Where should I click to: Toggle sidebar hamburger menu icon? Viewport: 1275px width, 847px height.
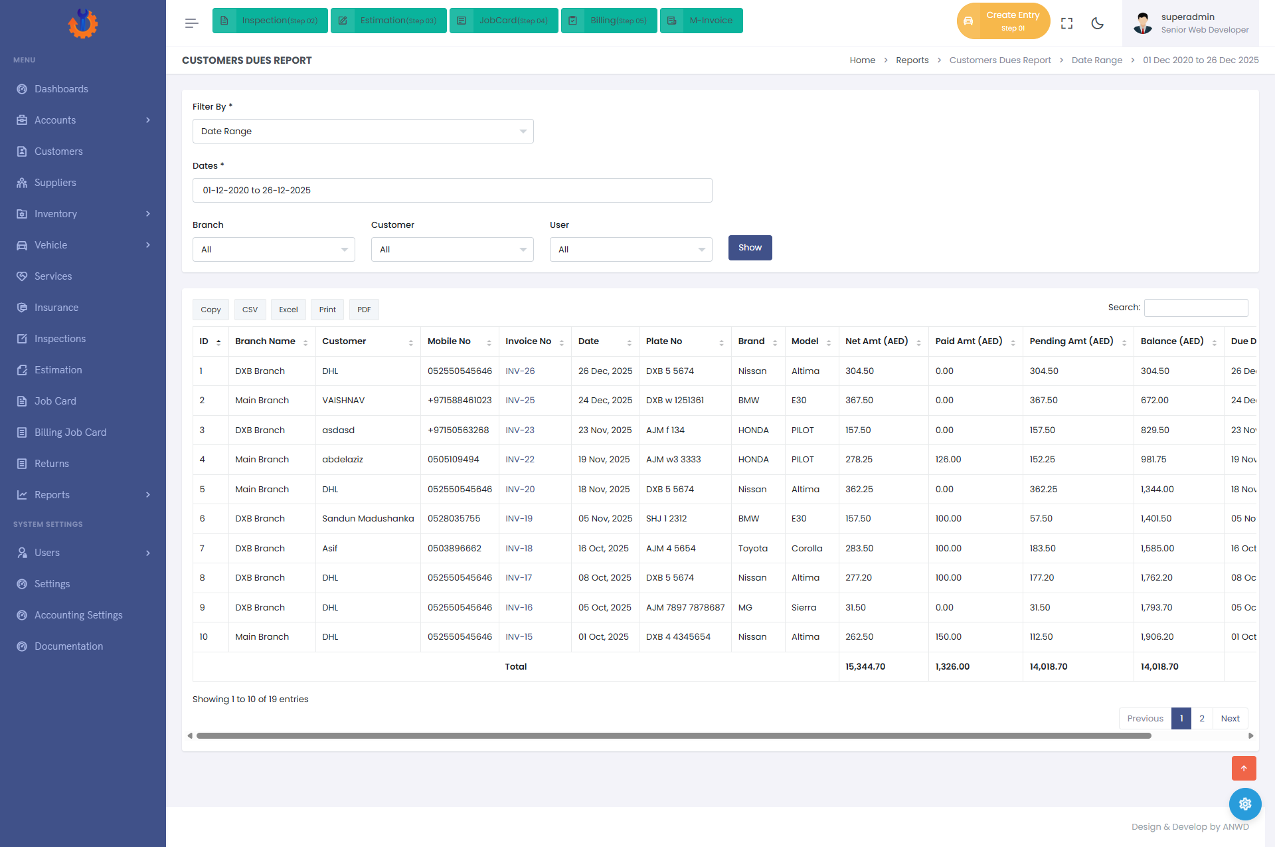pyautogui.click(x=191, y=23)
